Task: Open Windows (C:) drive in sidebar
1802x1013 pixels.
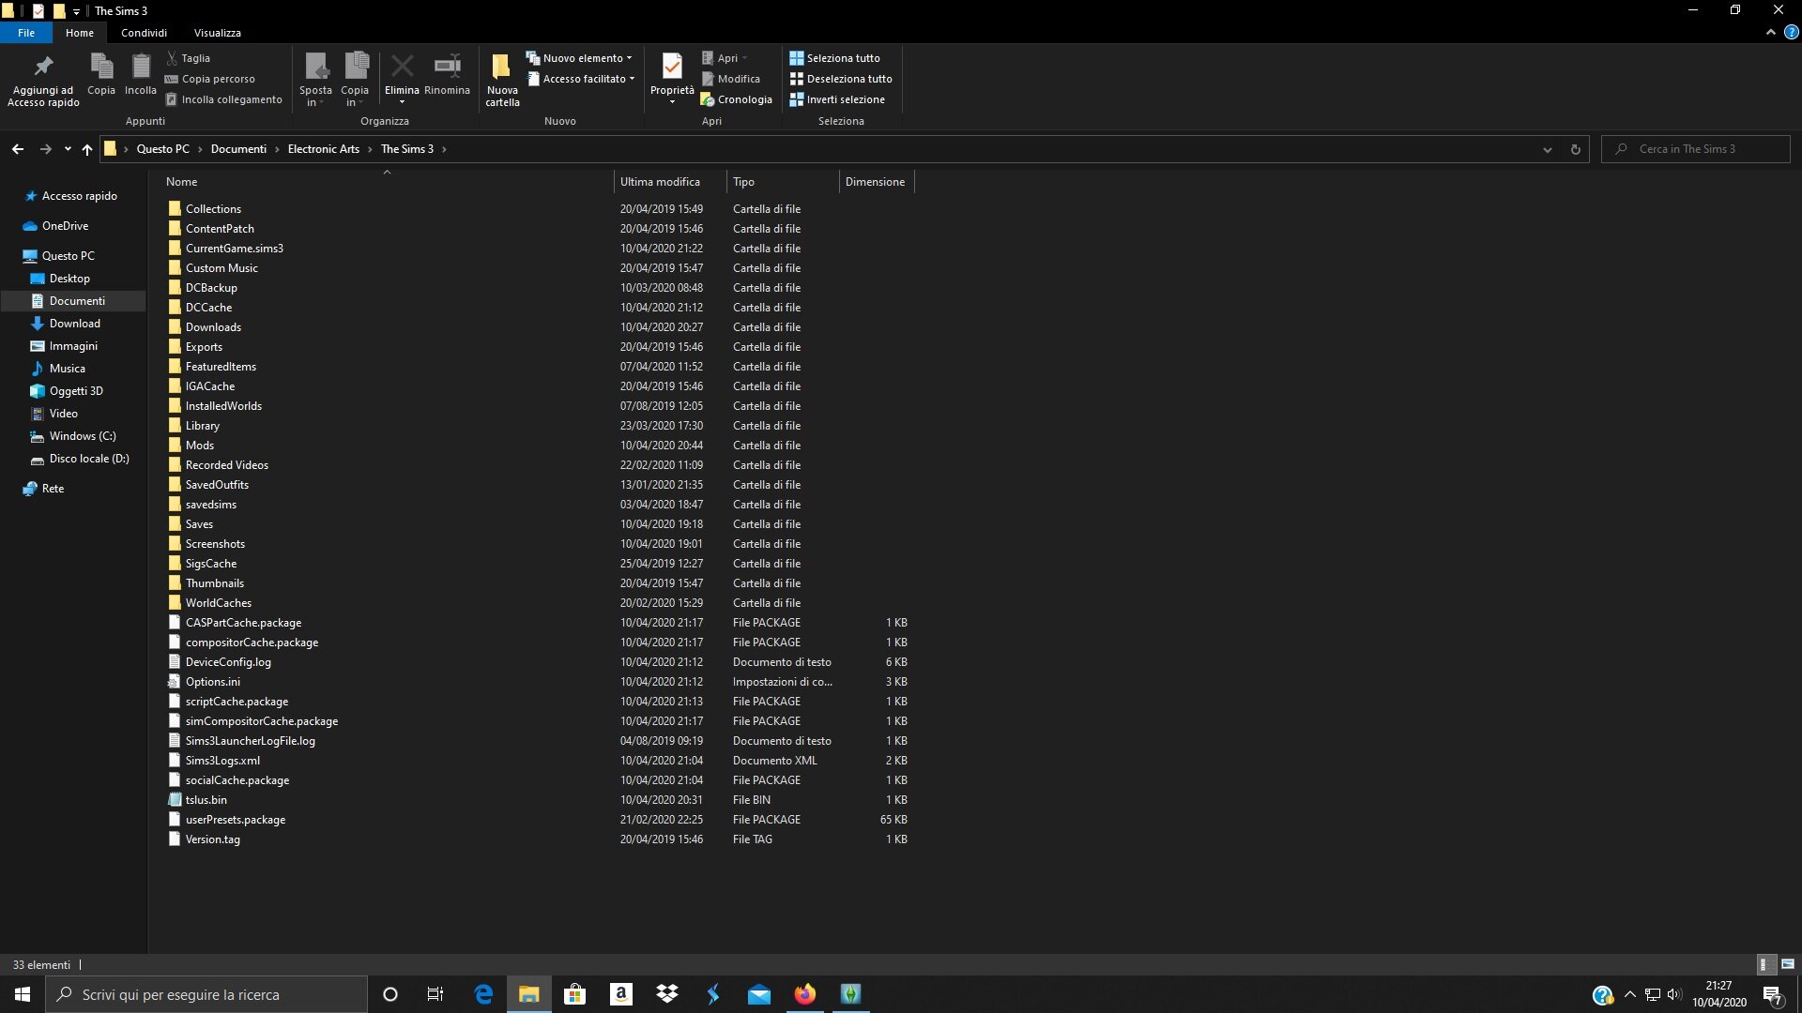Action: (x=83, y=436)
